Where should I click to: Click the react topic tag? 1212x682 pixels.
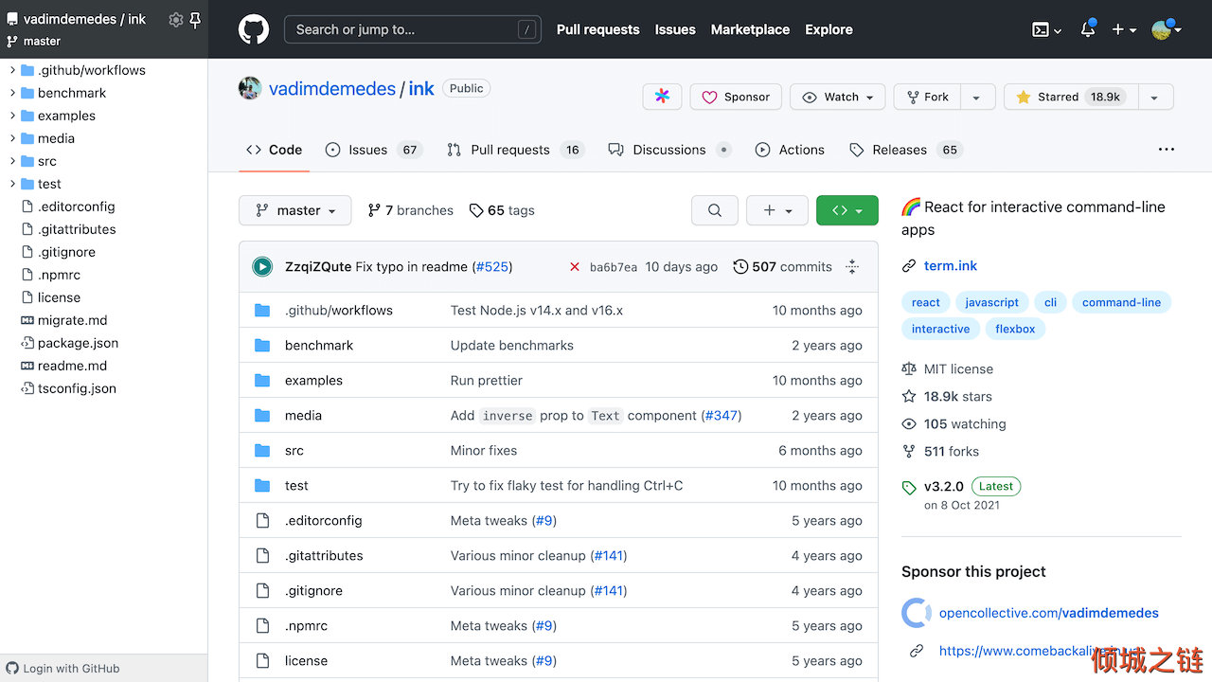coord(926,302)
